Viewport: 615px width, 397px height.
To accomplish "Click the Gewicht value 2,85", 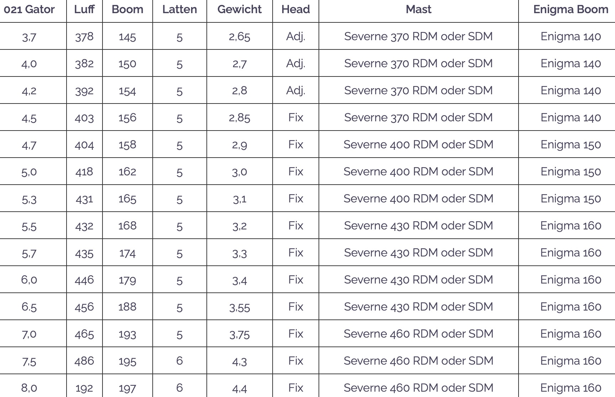I will 240,118.
